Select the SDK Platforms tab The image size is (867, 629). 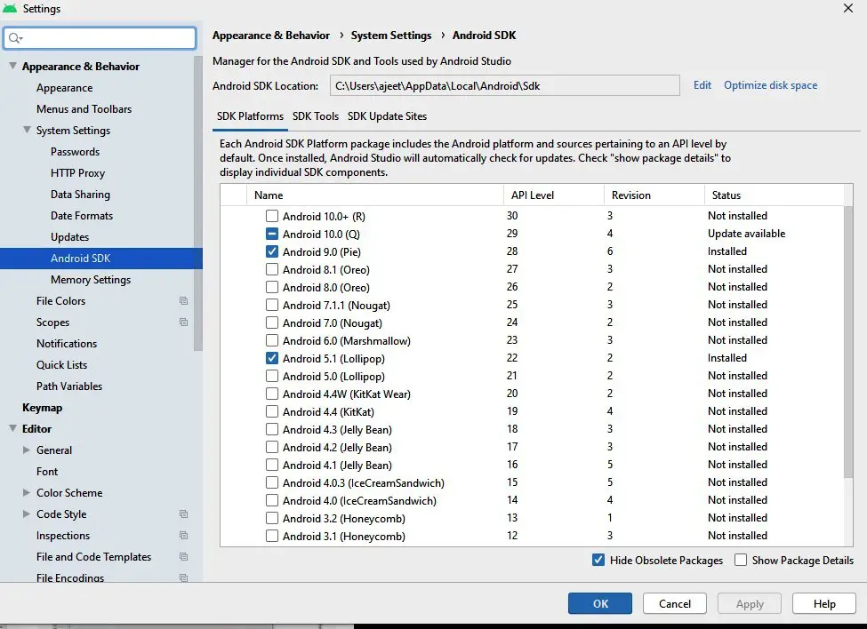click(250, 116)
